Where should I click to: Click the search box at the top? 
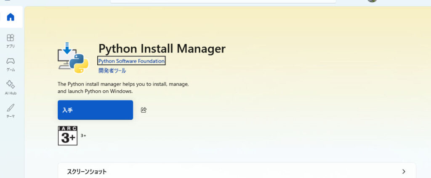click(223, 1)
